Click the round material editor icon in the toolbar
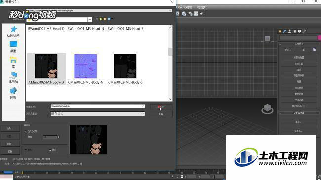The image size is (321, 180). click(x=184, y=14)
